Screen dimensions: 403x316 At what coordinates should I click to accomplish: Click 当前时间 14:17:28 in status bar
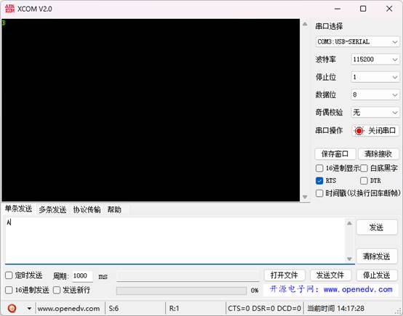[335, 308]
